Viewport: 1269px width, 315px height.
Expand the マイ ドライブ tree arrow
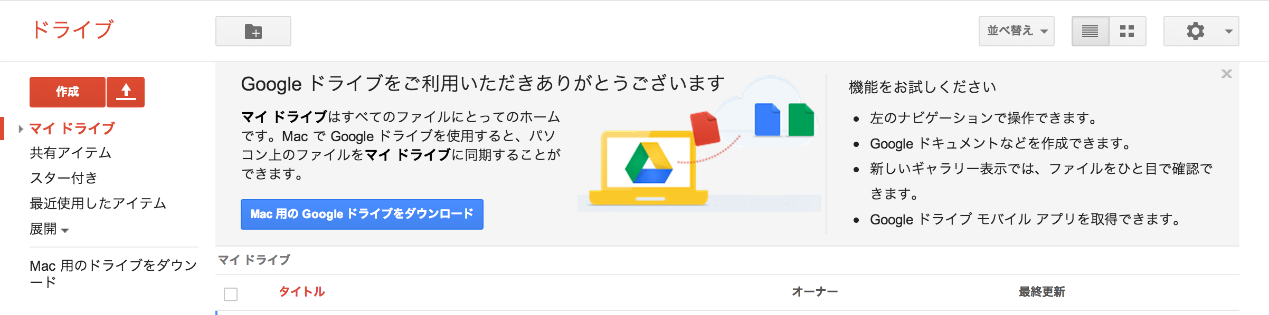click(21, 129)
